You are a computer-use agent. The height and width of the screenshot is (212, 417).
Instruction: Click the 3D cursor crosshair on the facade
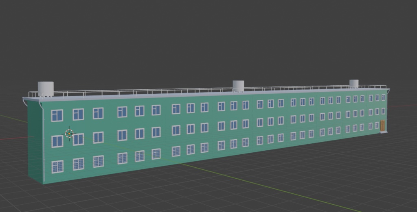point(69,134)
